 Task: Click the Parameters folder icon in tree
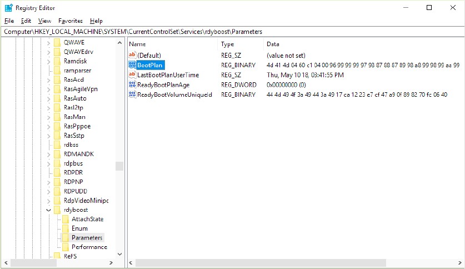pos(66,238)
